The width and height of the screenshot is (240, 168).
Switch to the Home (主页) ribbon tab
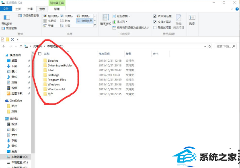click(x=18, y=9)
